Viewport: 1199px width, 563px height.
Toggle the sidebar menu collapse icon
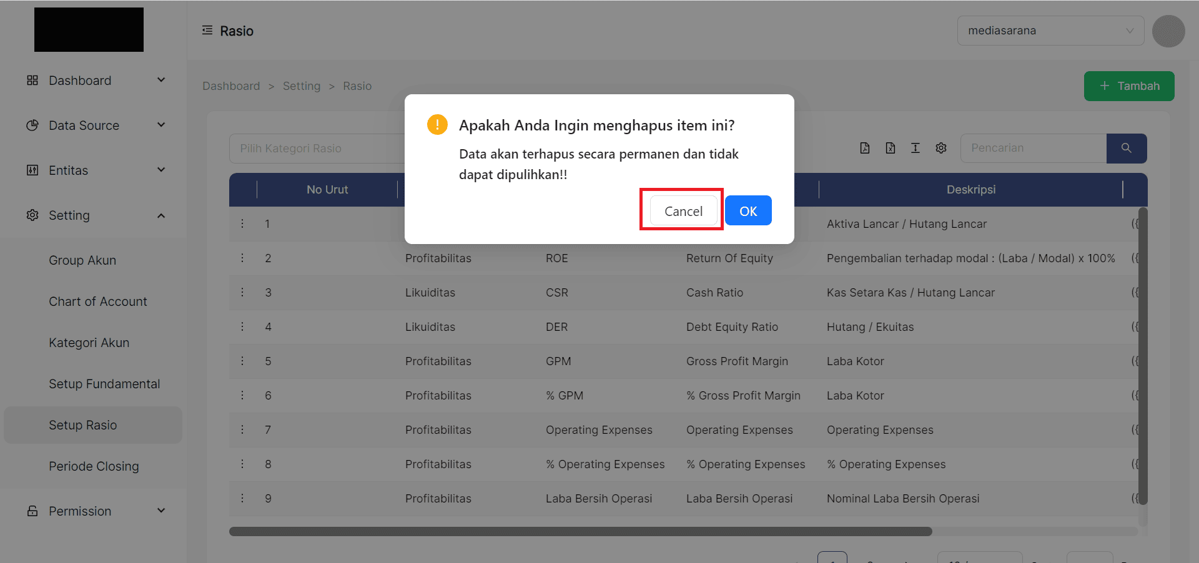pos(207,31)
